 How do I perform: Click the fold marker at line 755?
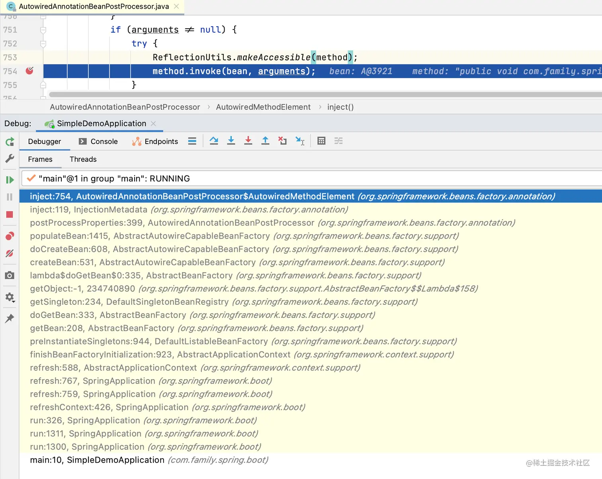[x=43, y=85]
